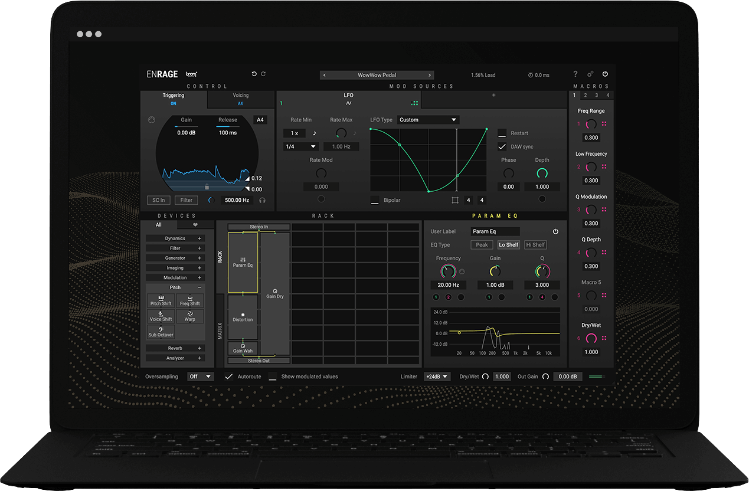The height and width of the screenshot is (491, 749).
Task: Click the redo arrow icon
Action: 263,74
